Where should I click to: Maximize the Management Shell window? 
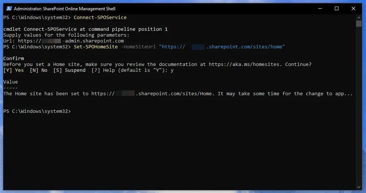(337, 9)
